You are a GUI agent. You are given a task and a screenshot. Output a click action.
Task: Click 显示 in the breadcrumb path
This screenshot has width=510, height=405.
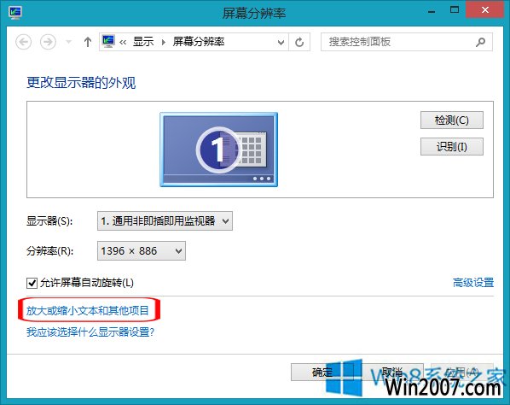pyautogui.click(x=143, y=42)
